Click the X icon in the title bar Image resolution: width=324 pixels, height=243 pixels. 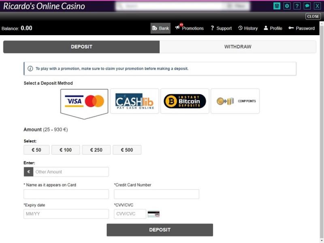(317, 6)
